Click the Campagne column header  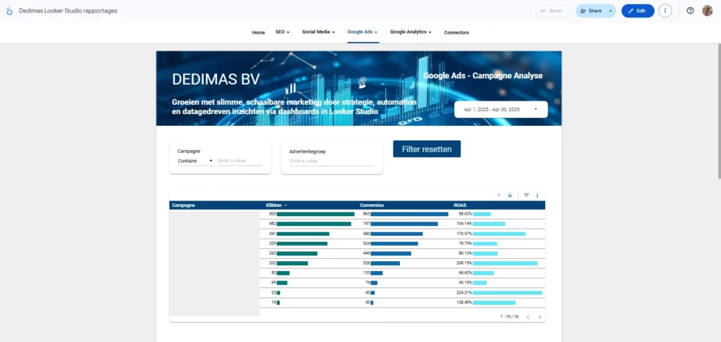(x=183, y=205)
